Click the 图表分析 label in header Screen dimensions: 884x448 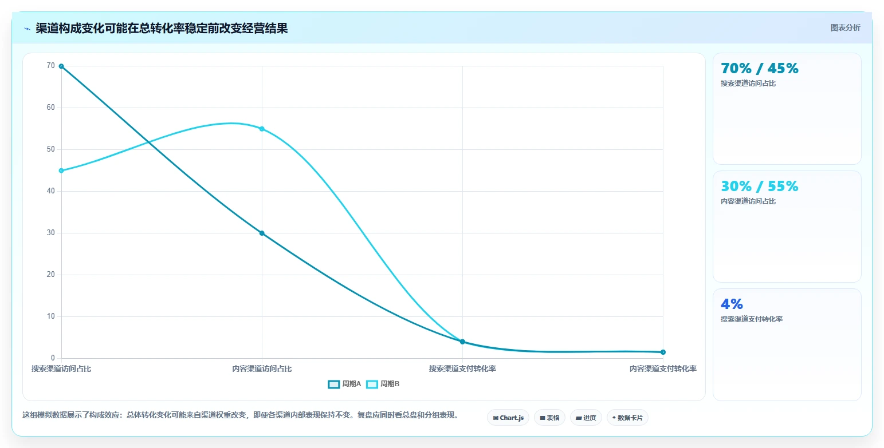[845, 27]
